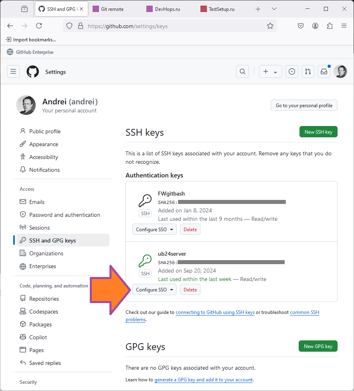Open a new browser tab with plus

(x=258, y=9)
